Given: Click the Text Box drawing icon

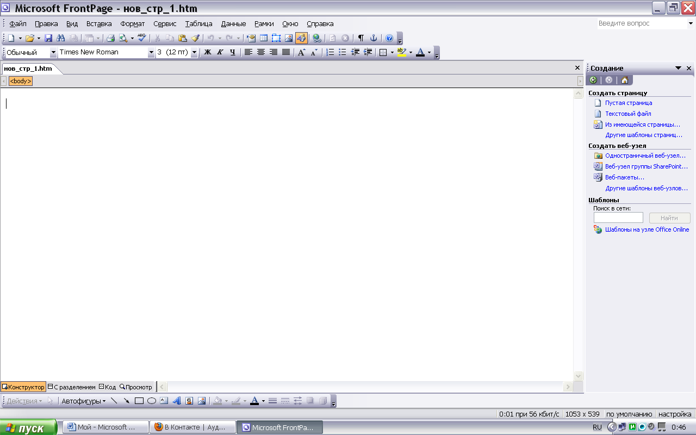Looking at the screenshot, I should coord(164,401).
